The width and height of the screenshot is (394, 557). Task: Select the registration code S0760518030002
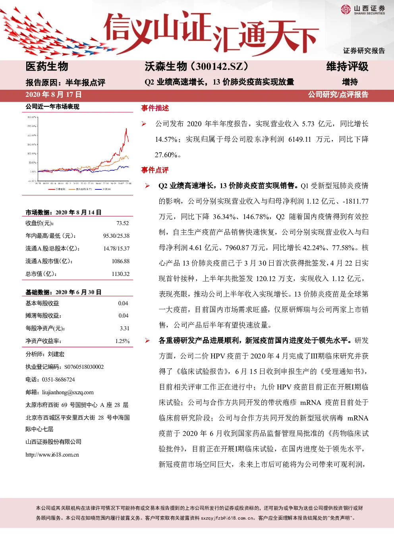[84, 367]
